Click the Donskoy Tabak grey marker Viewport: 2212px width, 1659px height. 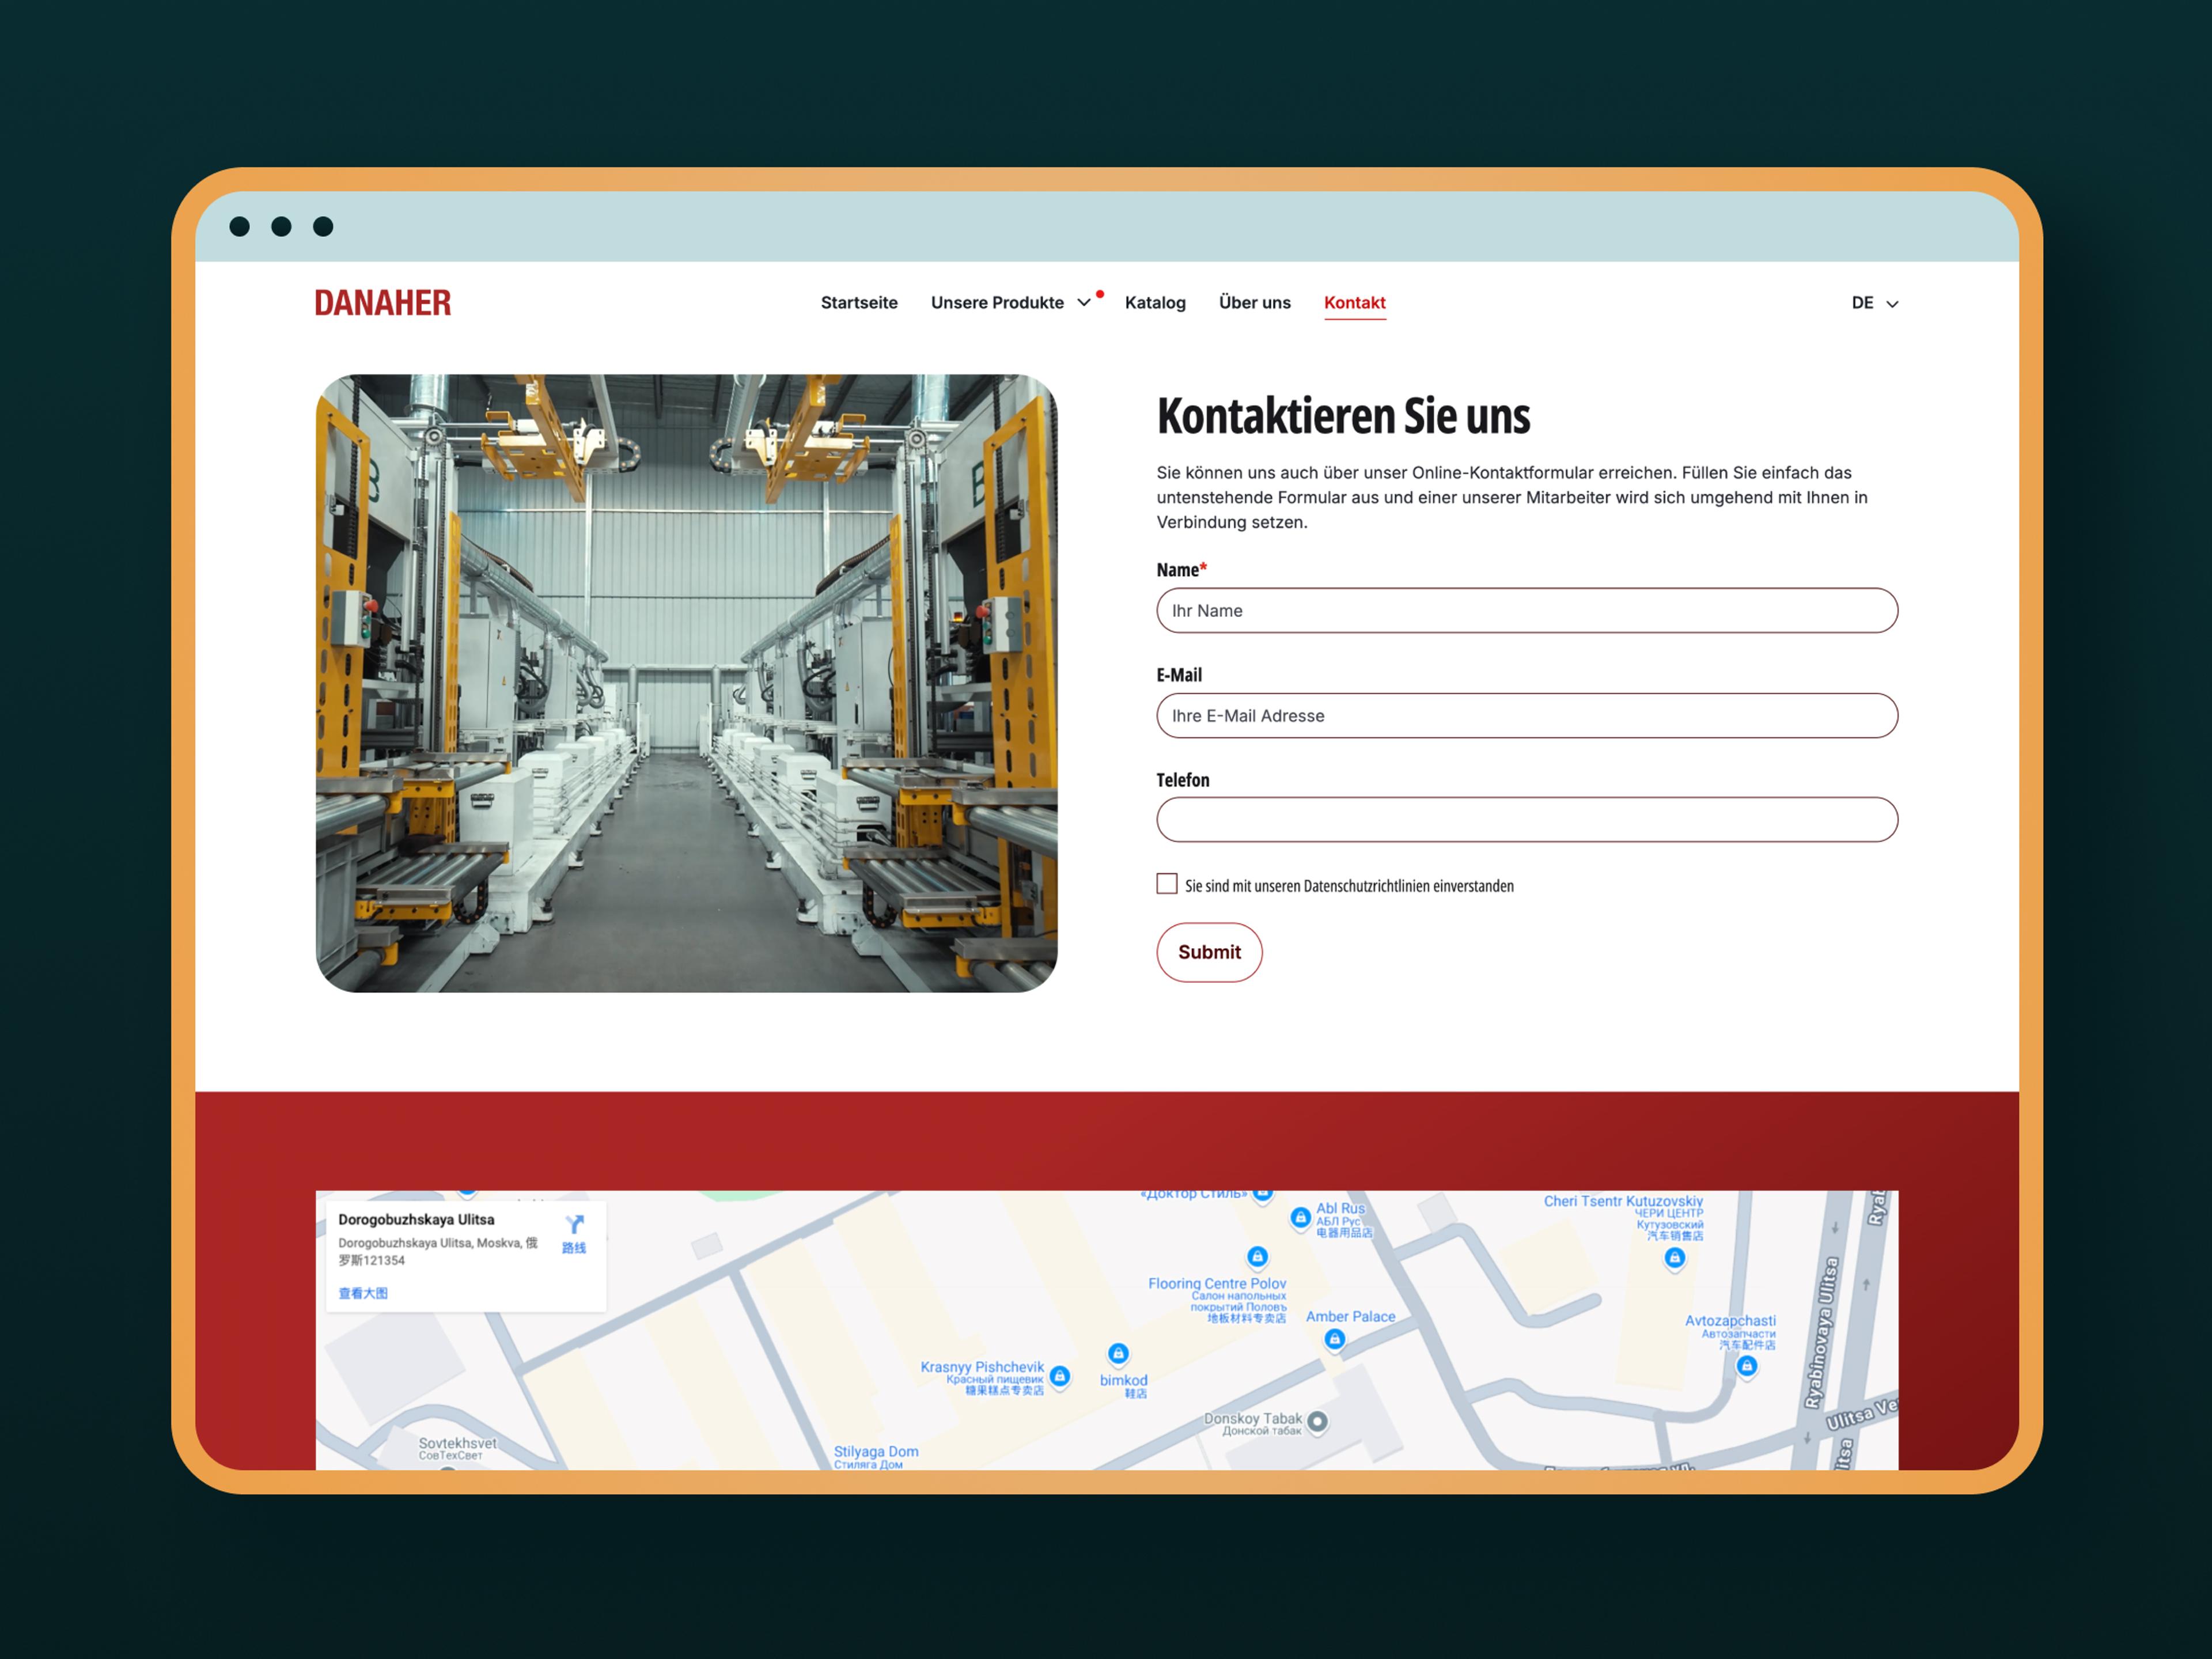click(x=1317, y=1421)
